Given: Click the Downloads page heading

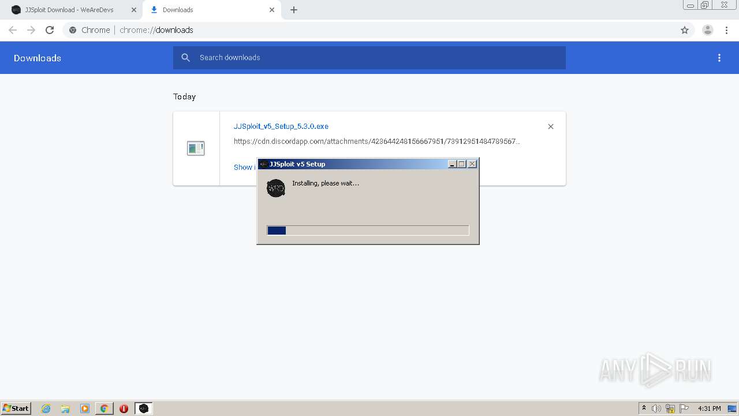Looking at the screenshot, I should 38,58.
